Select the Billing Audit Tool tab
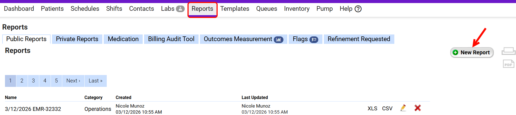Screen dimensions: 516x115 [171, 39]
